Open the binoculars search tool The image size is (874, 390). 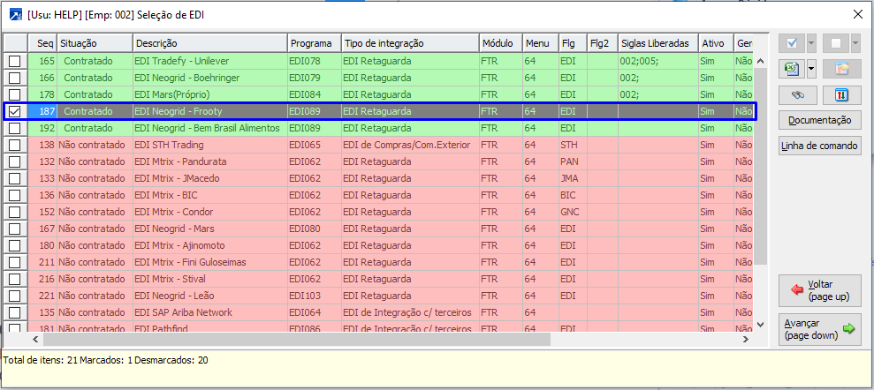coord(798,95)
